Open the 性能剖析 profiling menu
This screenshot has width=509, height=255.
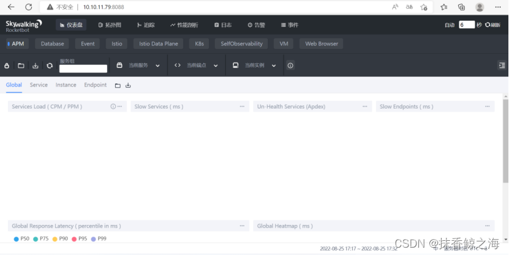tap(184, 25)
